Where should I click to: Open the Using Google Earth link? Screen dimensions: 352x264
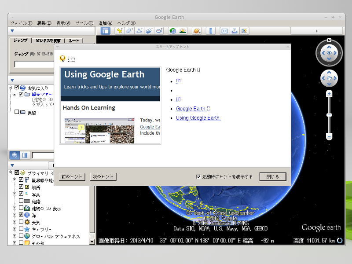click(198, 117)
